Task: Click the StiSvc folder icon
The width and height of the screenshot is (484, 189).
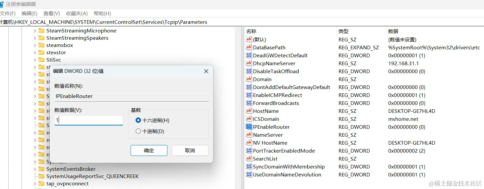Action: pyautogui.click(x=41, y=60)
